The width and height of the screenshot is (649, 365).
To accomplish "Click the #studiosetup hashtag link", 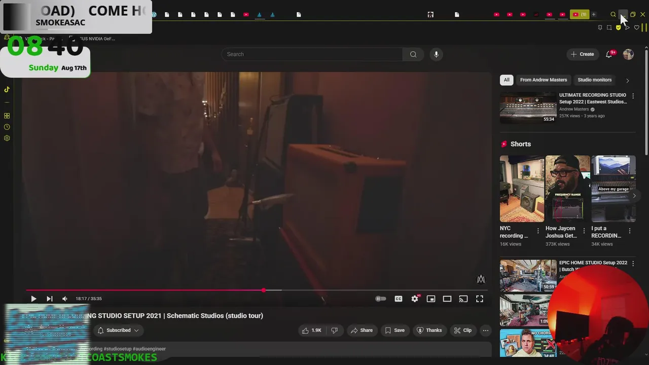I will tap(117, 349).
